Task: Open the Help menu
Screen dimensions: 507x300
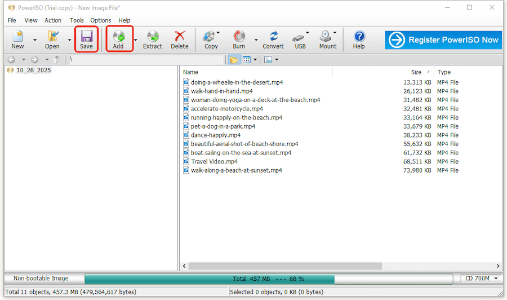Action: click(124, 20)
